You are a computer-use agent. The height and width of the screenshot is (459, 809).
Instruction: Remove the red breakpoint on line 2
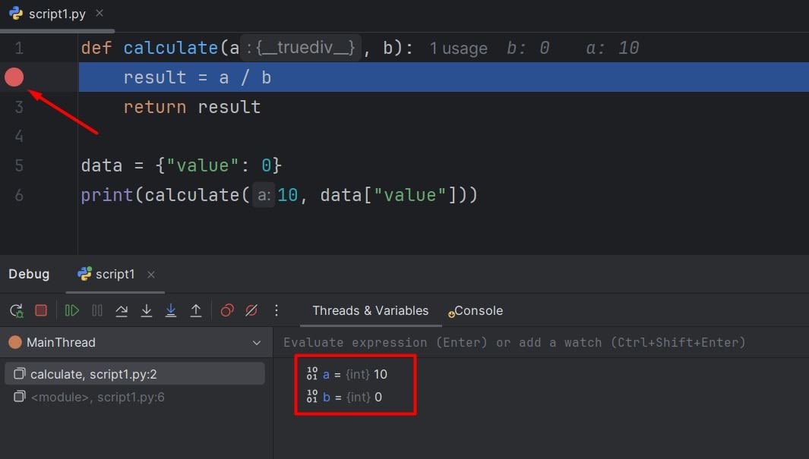coord(14,77)
